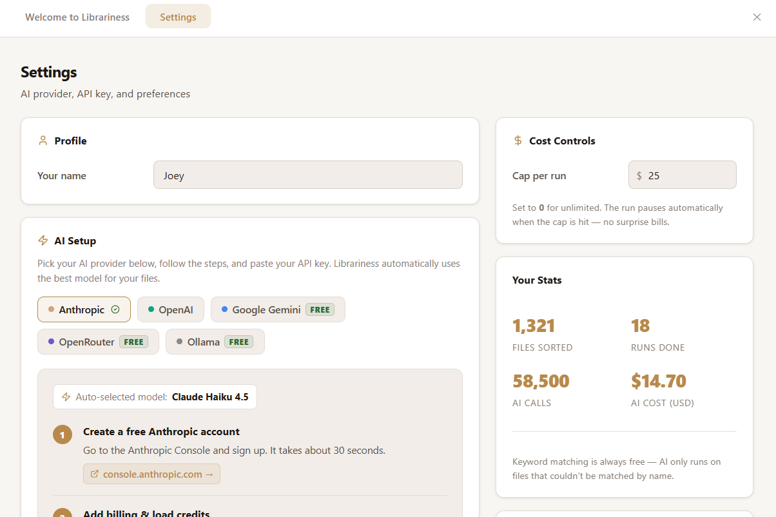Switch to Welcome to Librariness tab
This screenshot has width=776, height=517.
[77, 17]
